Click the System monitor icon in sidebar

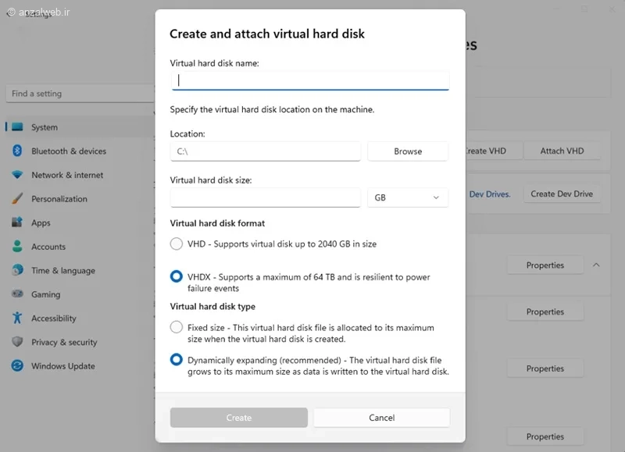coord(17,127)
